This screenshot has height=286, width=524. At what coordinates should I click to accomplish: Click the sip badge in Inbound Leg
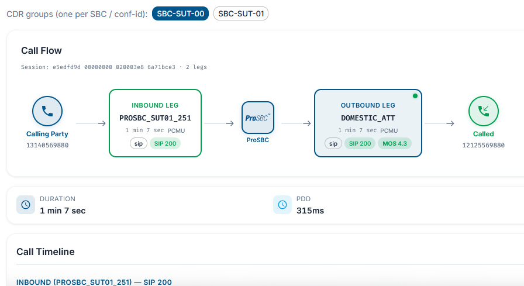(139, 144)
